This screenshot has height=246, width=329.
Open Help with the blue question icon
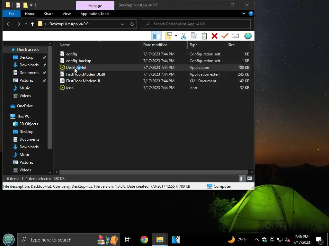pyautogui.click(x=251, y=13)
